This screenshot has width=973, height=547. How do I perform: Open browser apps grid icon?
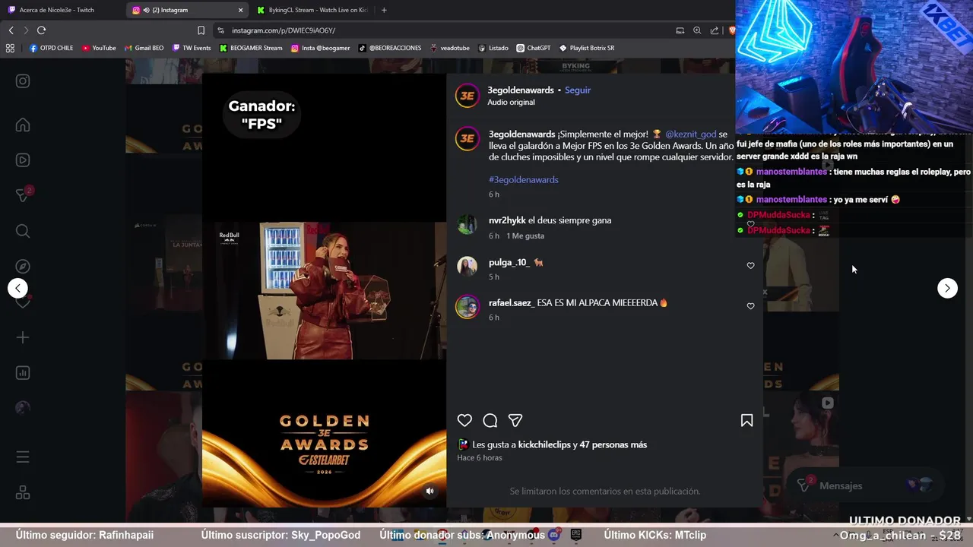(x=10, y=48)
